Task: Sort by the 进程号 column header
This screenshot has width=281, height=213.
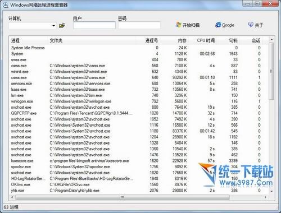Action: click(x=152, y=40)
